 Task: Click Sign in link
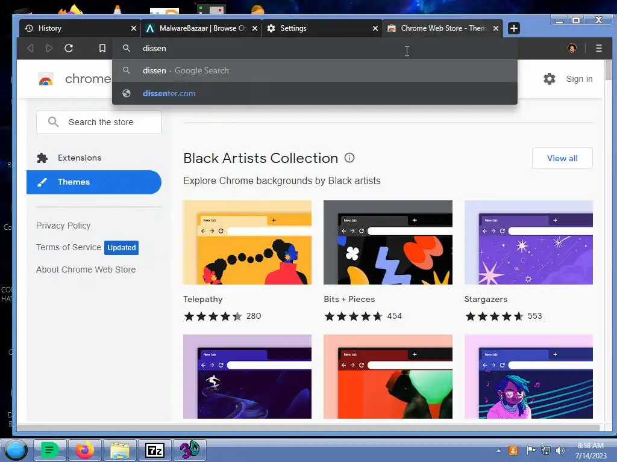tap(579, 79)
